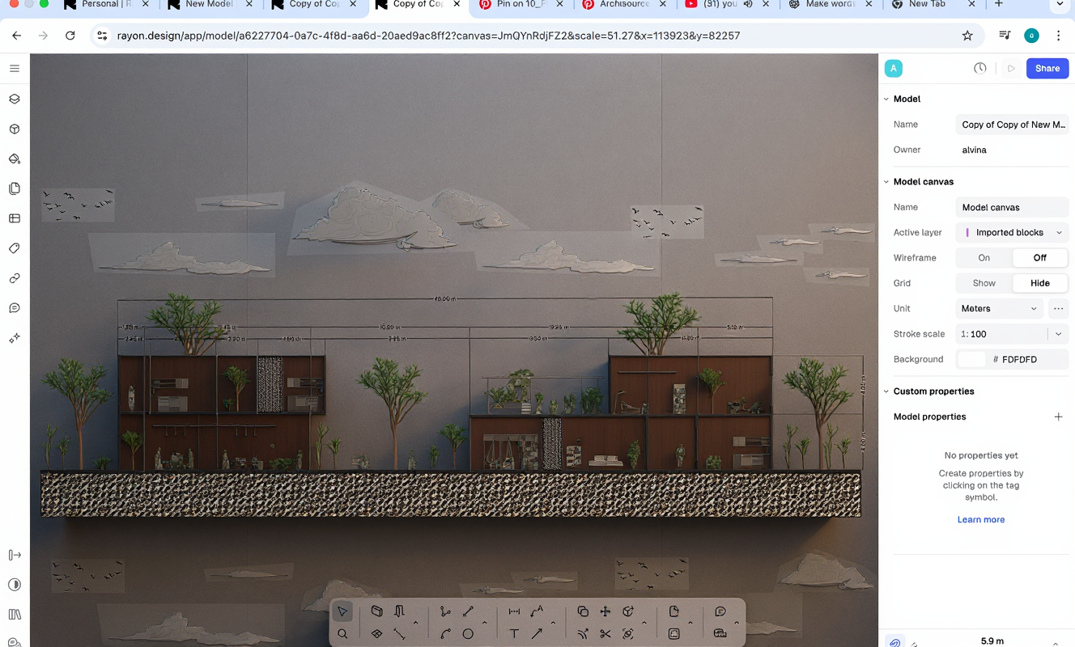The height and width of the screenshot is (647, 1075).
Task: Switch to the Archisource browser tab
Action: click(x=623, y=5)
